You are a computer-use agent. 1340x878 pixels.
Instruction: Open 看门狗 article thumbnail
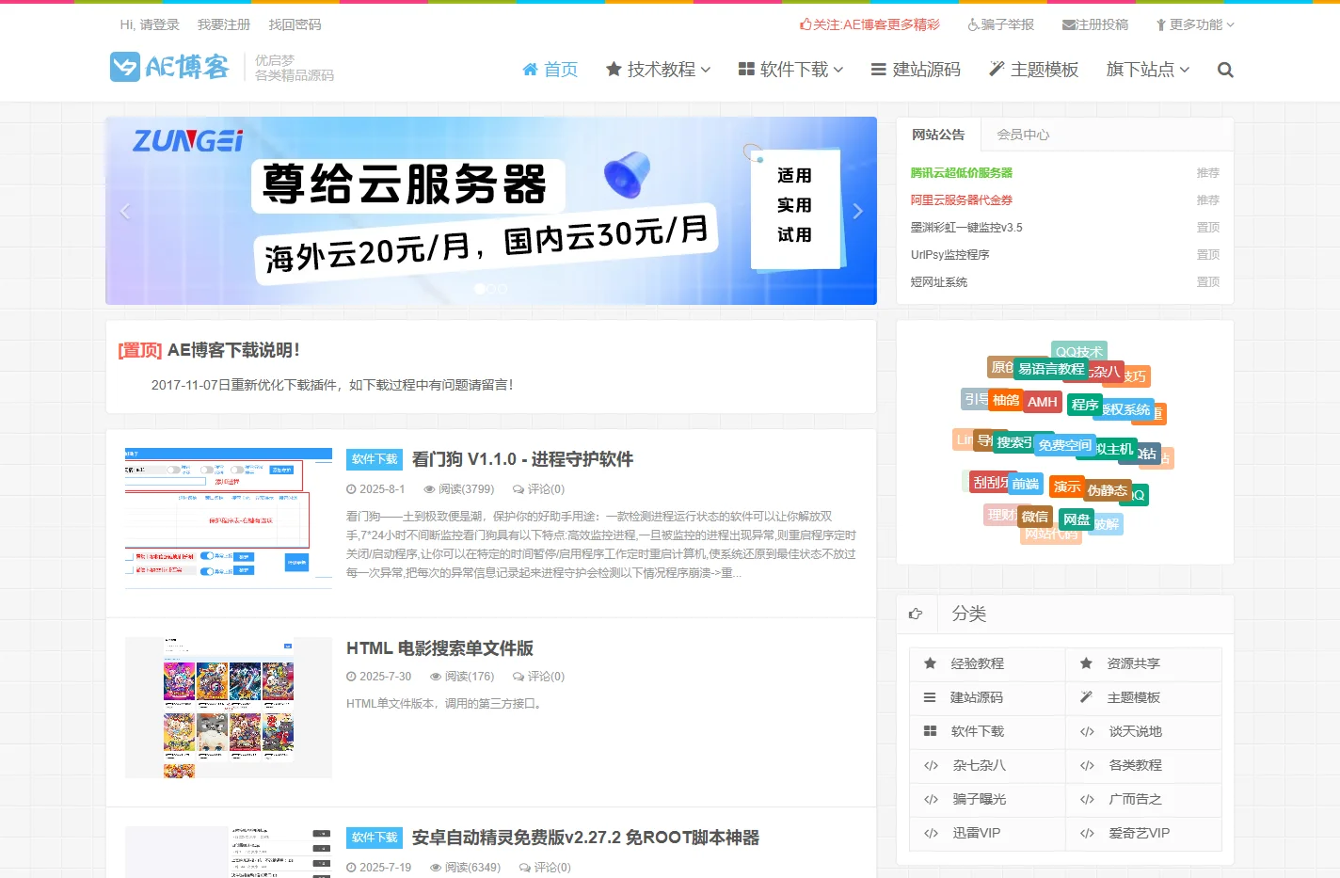click(229, 519)
